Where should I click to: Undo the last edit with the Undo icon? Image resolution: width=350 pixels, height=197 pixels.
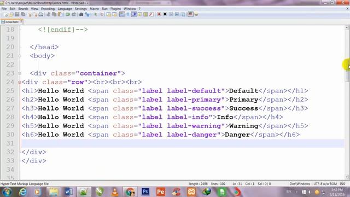coord(68,15)
